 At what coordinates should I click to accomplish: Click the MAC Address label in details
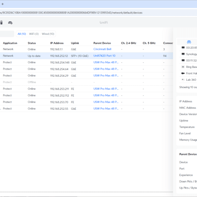[188, 108]
